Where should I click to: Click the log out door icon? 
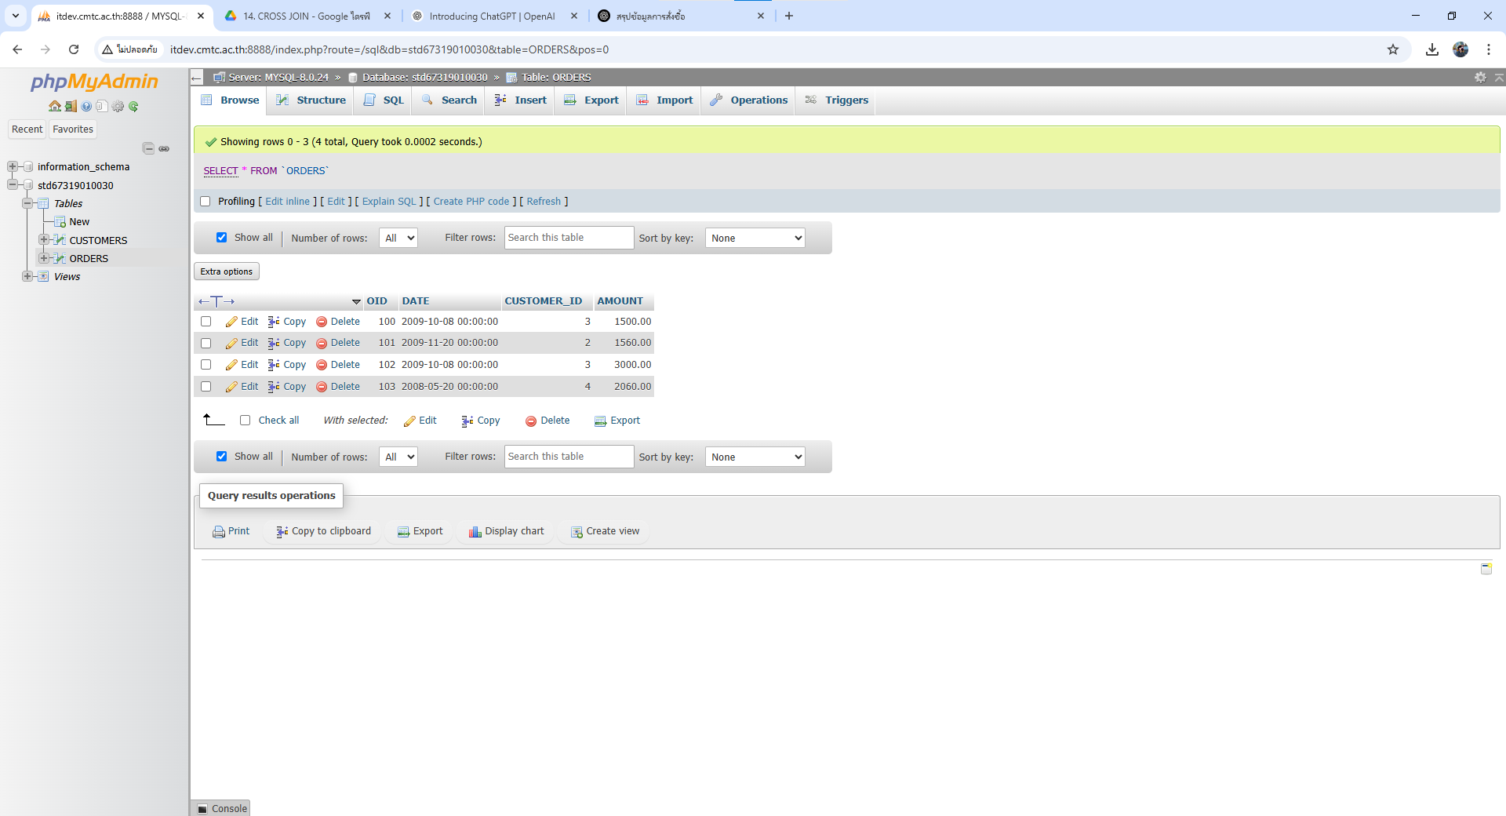(x=71, y=106)
